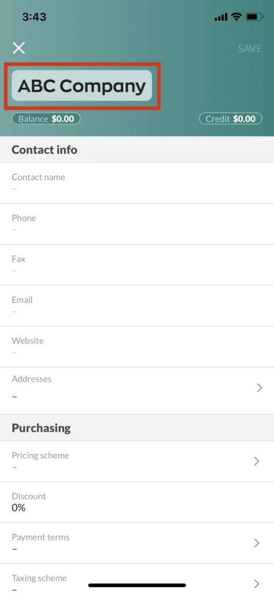Select the Website field
The image size is (274, 593).
(x=137, y=346)
